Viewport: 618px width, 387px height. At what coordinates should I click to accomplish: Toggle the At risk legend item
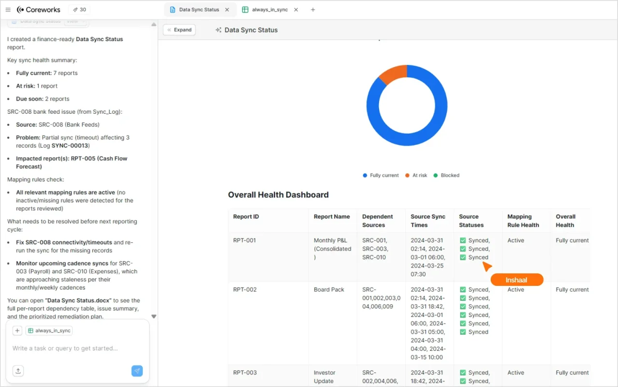416,175
